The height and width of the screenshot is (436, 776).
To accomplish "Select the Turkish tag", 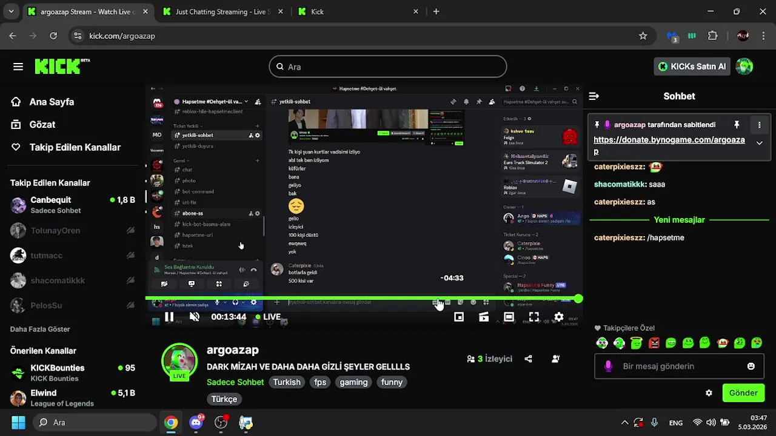I will click(x=287, y=382).
